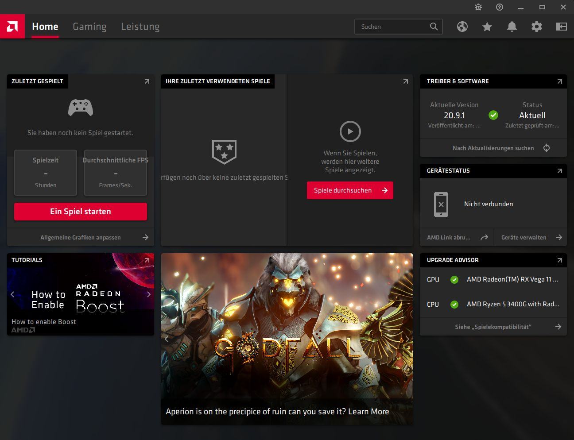Viewport: 574px width, 440px height.
Task: Click the disconnected phone icon
Action: pyautogui.click(x=441, y=204)
